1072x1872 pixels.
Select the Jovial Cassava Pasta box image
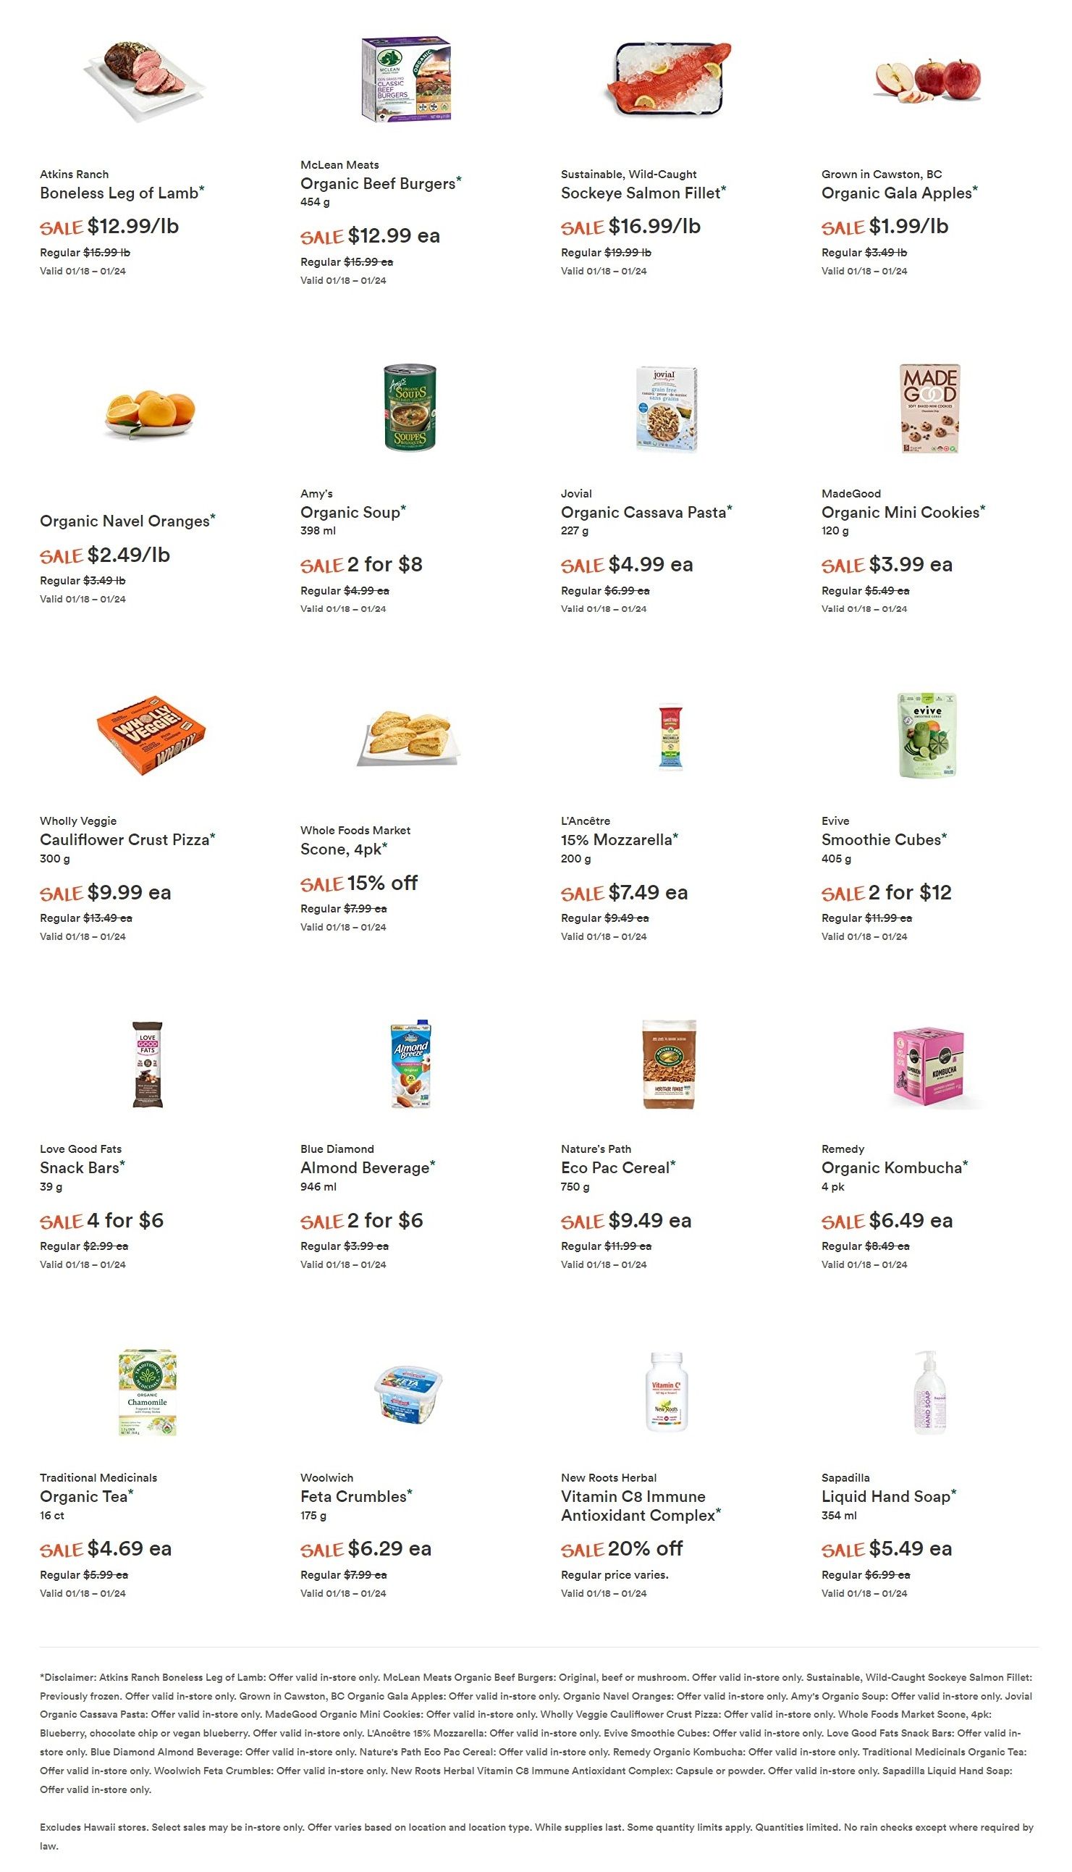click(x=667, y=408)
